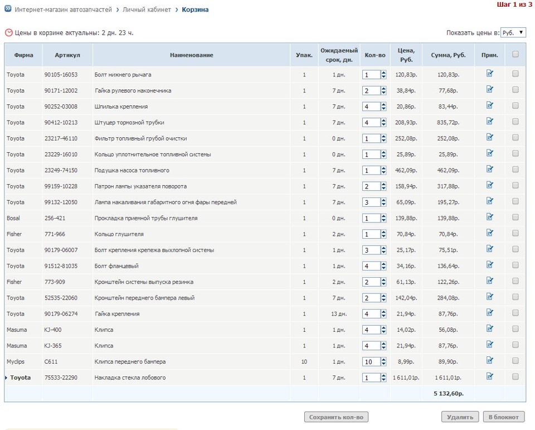Toggle the select-all checkbox in table header
This screenshot has height=430, width=535.
click(515, 54)
